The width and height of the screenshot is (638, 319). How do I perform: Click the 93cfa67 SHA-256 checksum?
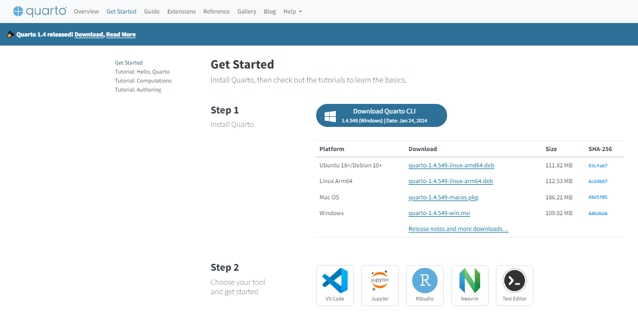click(x=598, y=166)
